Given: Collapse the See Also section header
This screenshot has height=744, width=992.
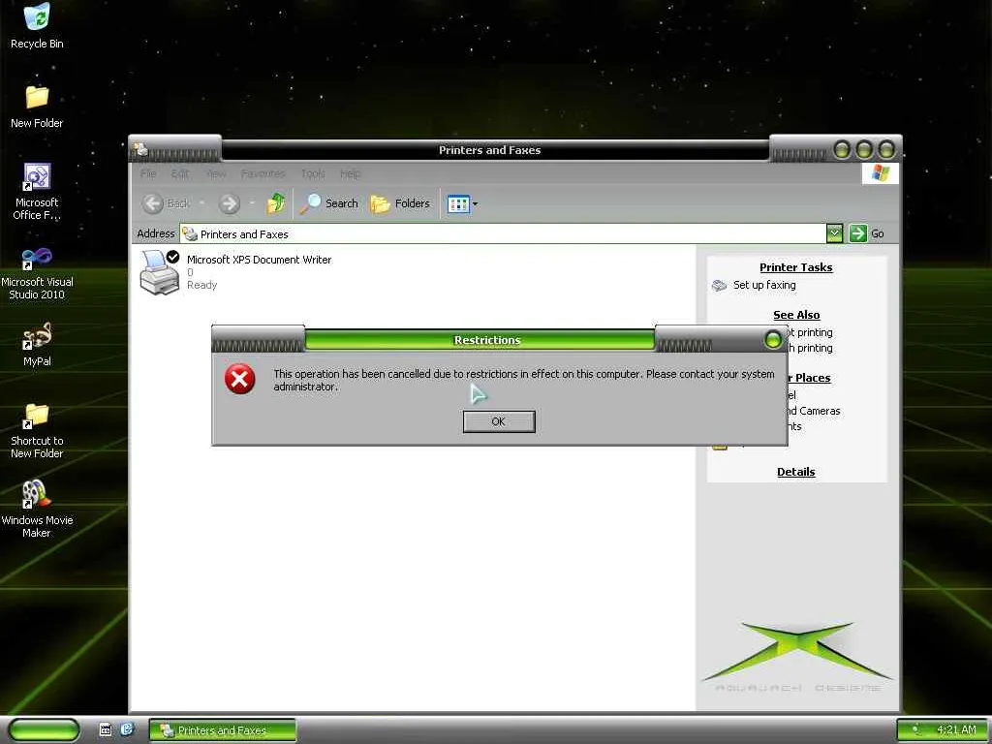Looking at the screenshot, I should pyautogui.click(x=796, y=315).
